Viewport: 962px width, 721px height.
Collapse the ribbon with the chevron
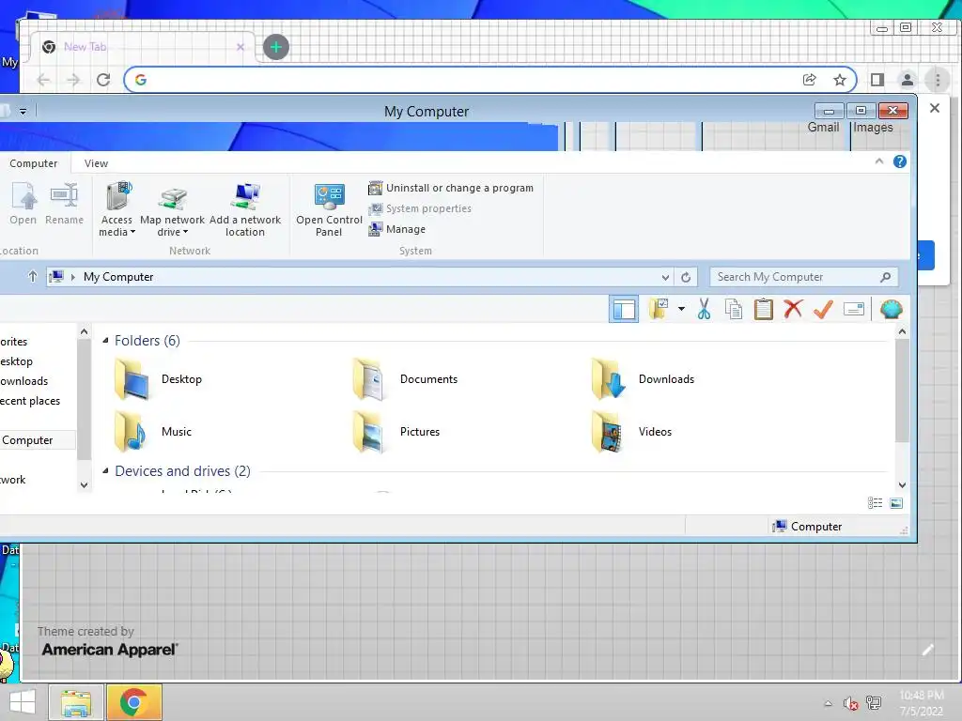[x=878, y=161]
